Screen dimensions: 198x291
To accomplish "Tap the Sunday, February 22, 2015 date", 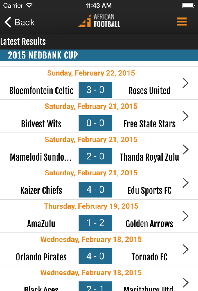I will 91,73.
